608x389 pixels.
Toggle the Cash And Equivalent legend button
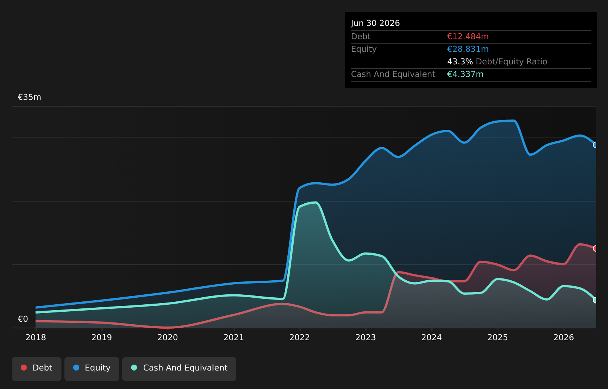click(x=179, y=369)
